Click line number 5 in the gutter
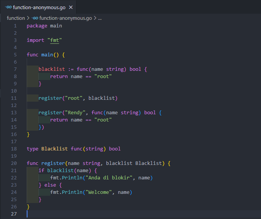The width and height of the screenshot is (261, 219). pos(15,55)
